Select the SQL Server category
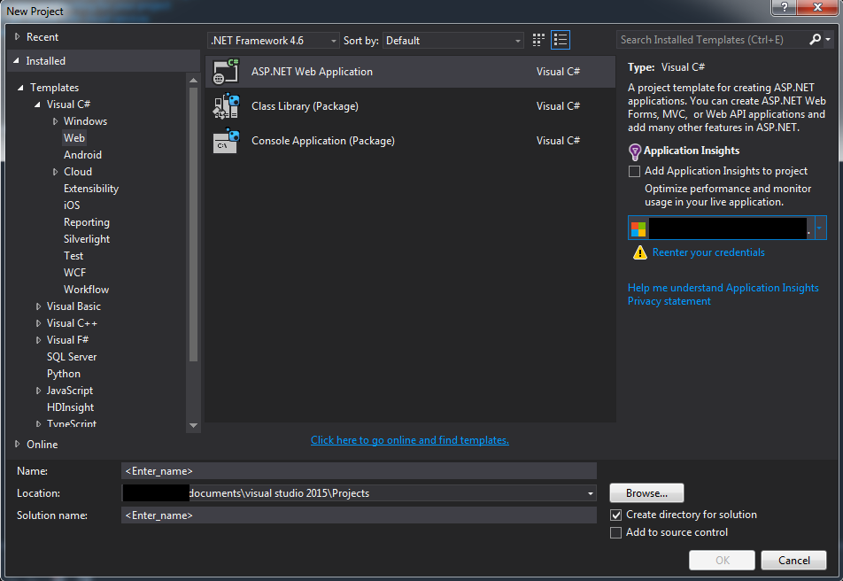The width and height of the screenshot is (843, 581). 72,357
